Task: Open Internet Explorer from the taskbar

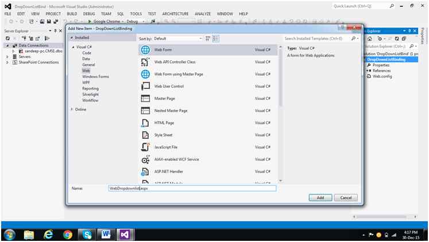Action: pyautogui.click(x=48, y=235)
